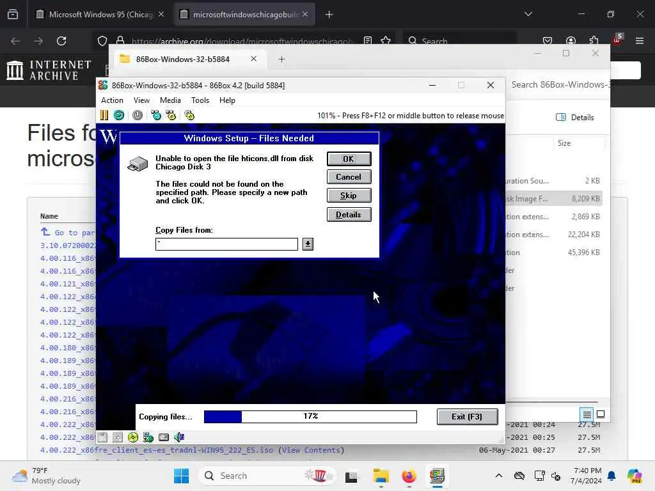
Task: Send Ctrl+Alt+Del using the teal keys icon
Action: pos(156,115)
